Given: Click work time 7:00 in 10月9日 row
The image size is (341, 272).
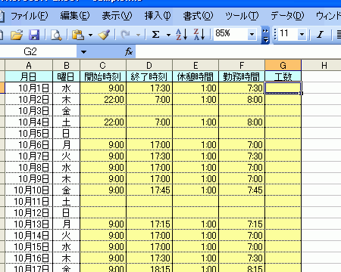Looking at the screenshot, I should (x=242, y=178).
